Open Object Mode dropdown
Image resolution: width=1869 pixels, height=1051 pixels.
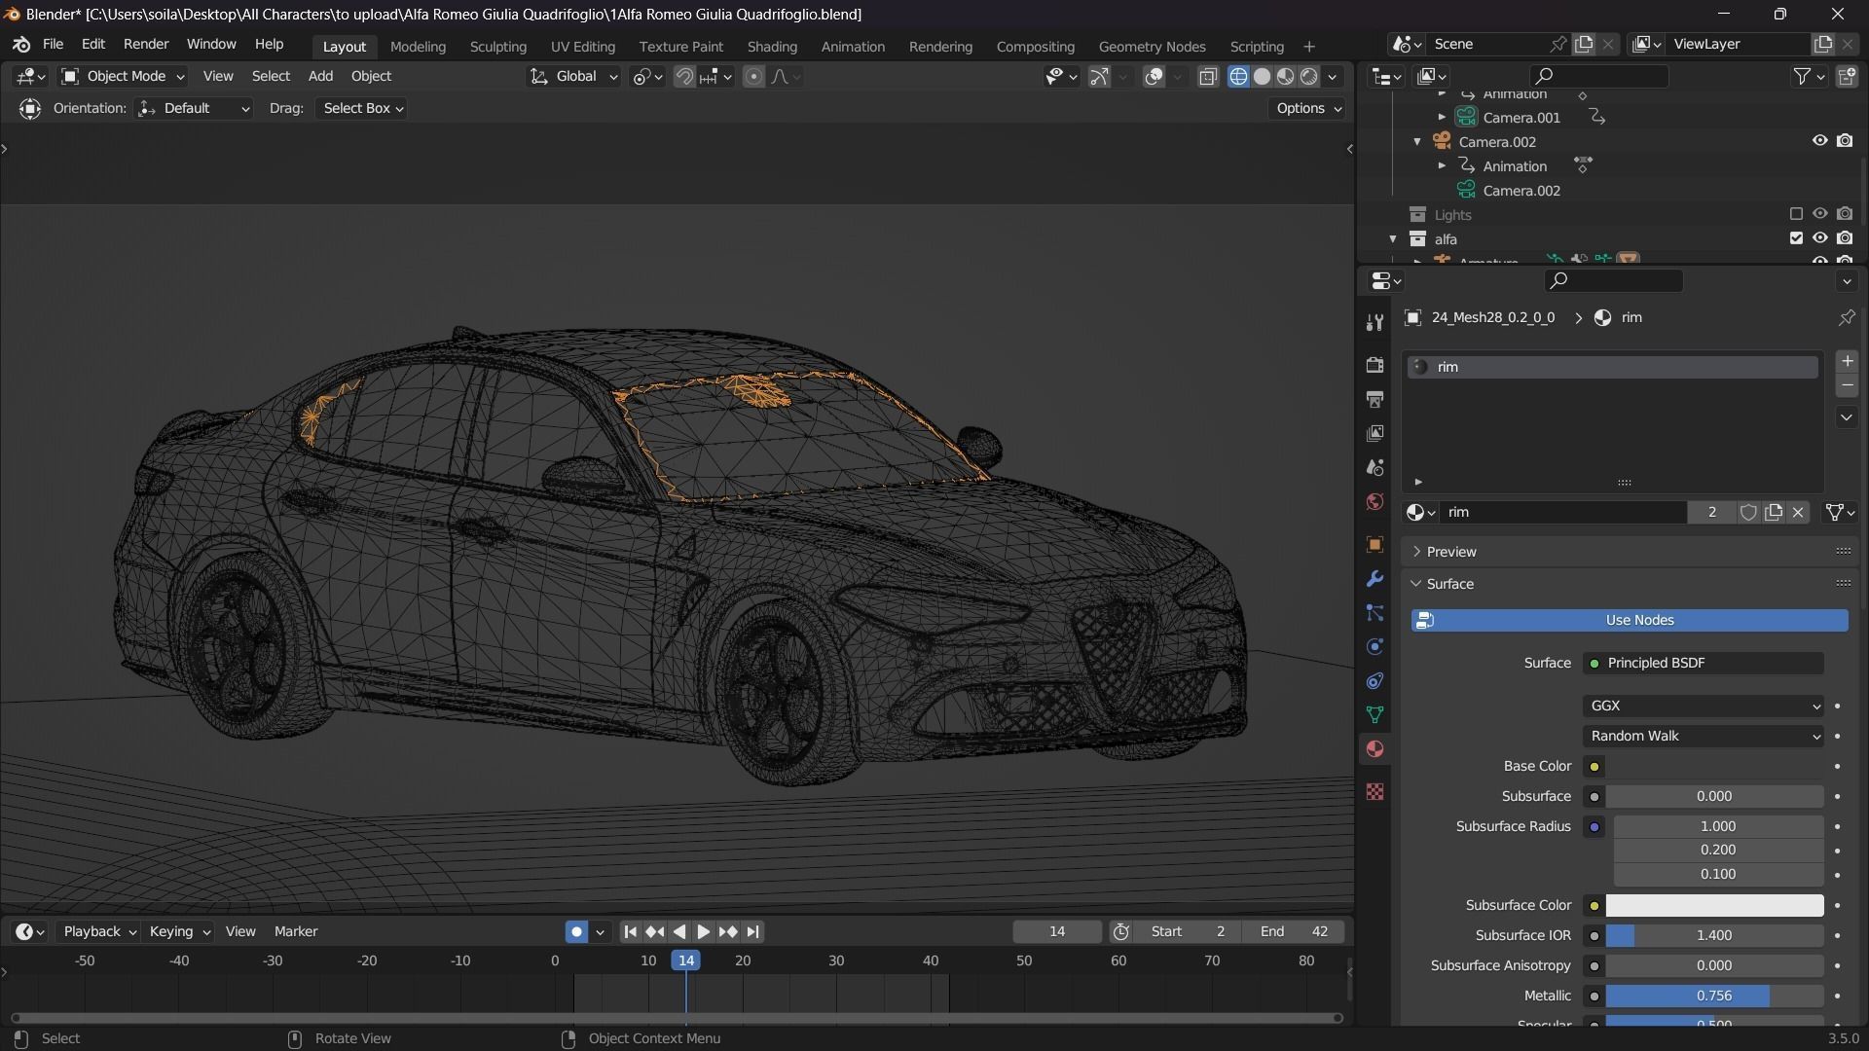coord(125,76)
